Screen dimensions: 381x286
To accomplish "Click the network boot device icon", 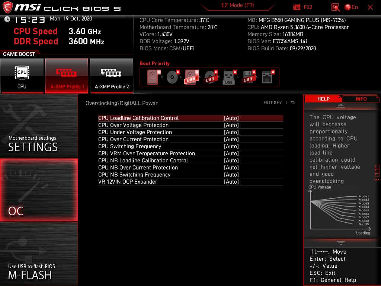I will [266, 77].
